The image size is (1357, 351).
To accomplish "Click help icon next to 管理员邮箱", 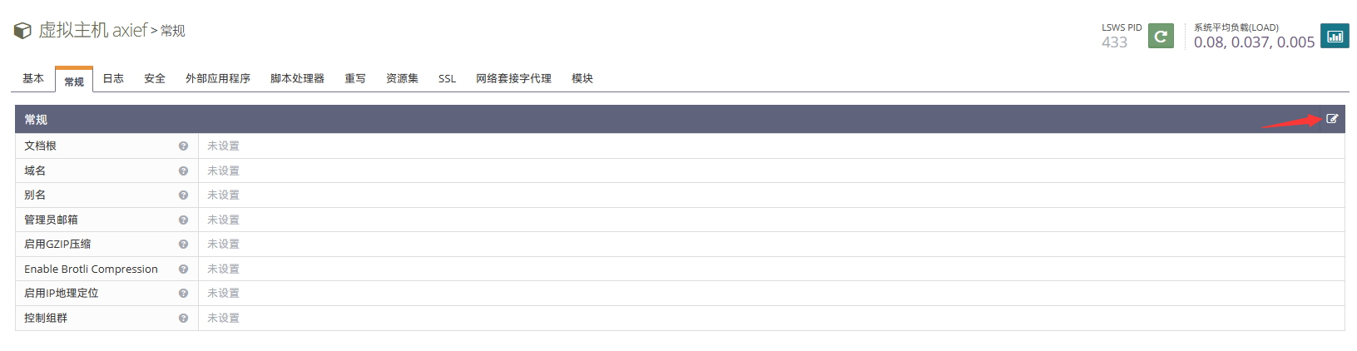I will (183, 220).
